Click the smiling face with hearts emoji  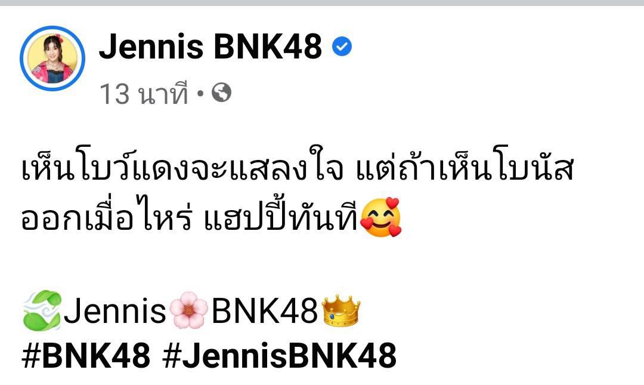point(380,218)
